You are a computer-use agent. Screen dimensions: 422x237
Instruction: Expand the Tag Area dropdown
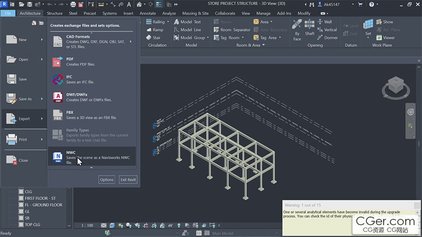[x=280, y=38]
